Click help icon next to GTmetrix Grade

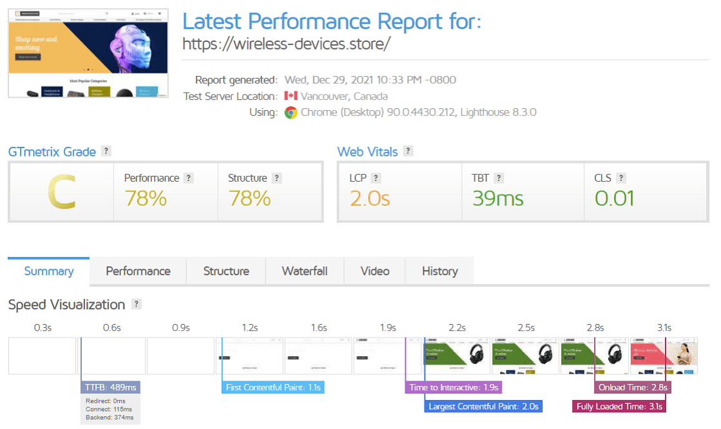(106, 151)
